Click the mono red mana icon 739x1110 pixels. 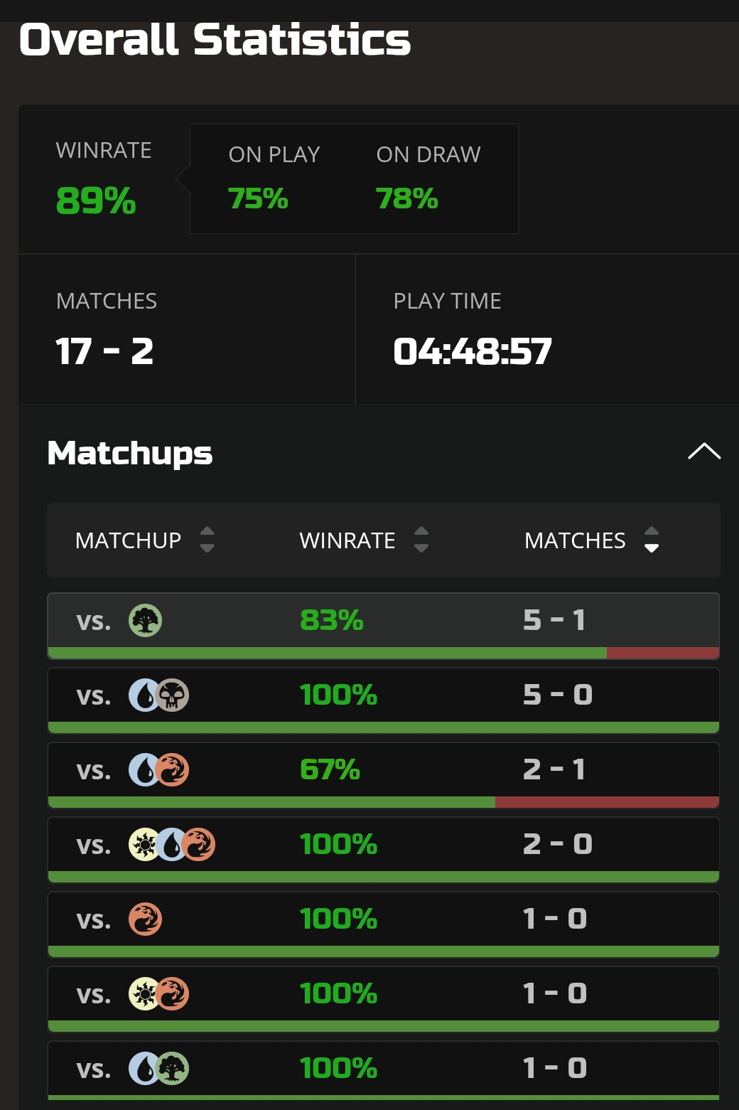145,919
